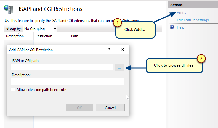Image resolution: width=218 pixels, height=128 pixels.
Task: Click the browse ellipsis button for dll files
Action: [x=119, y=67]
